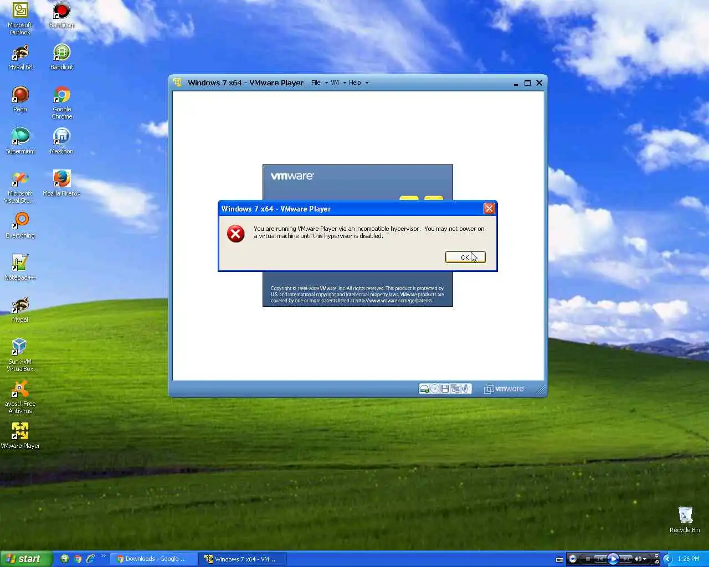This screenshot has height=567, width=709.
Task: Click the first green quick launch icon
Action: [65, 559]
